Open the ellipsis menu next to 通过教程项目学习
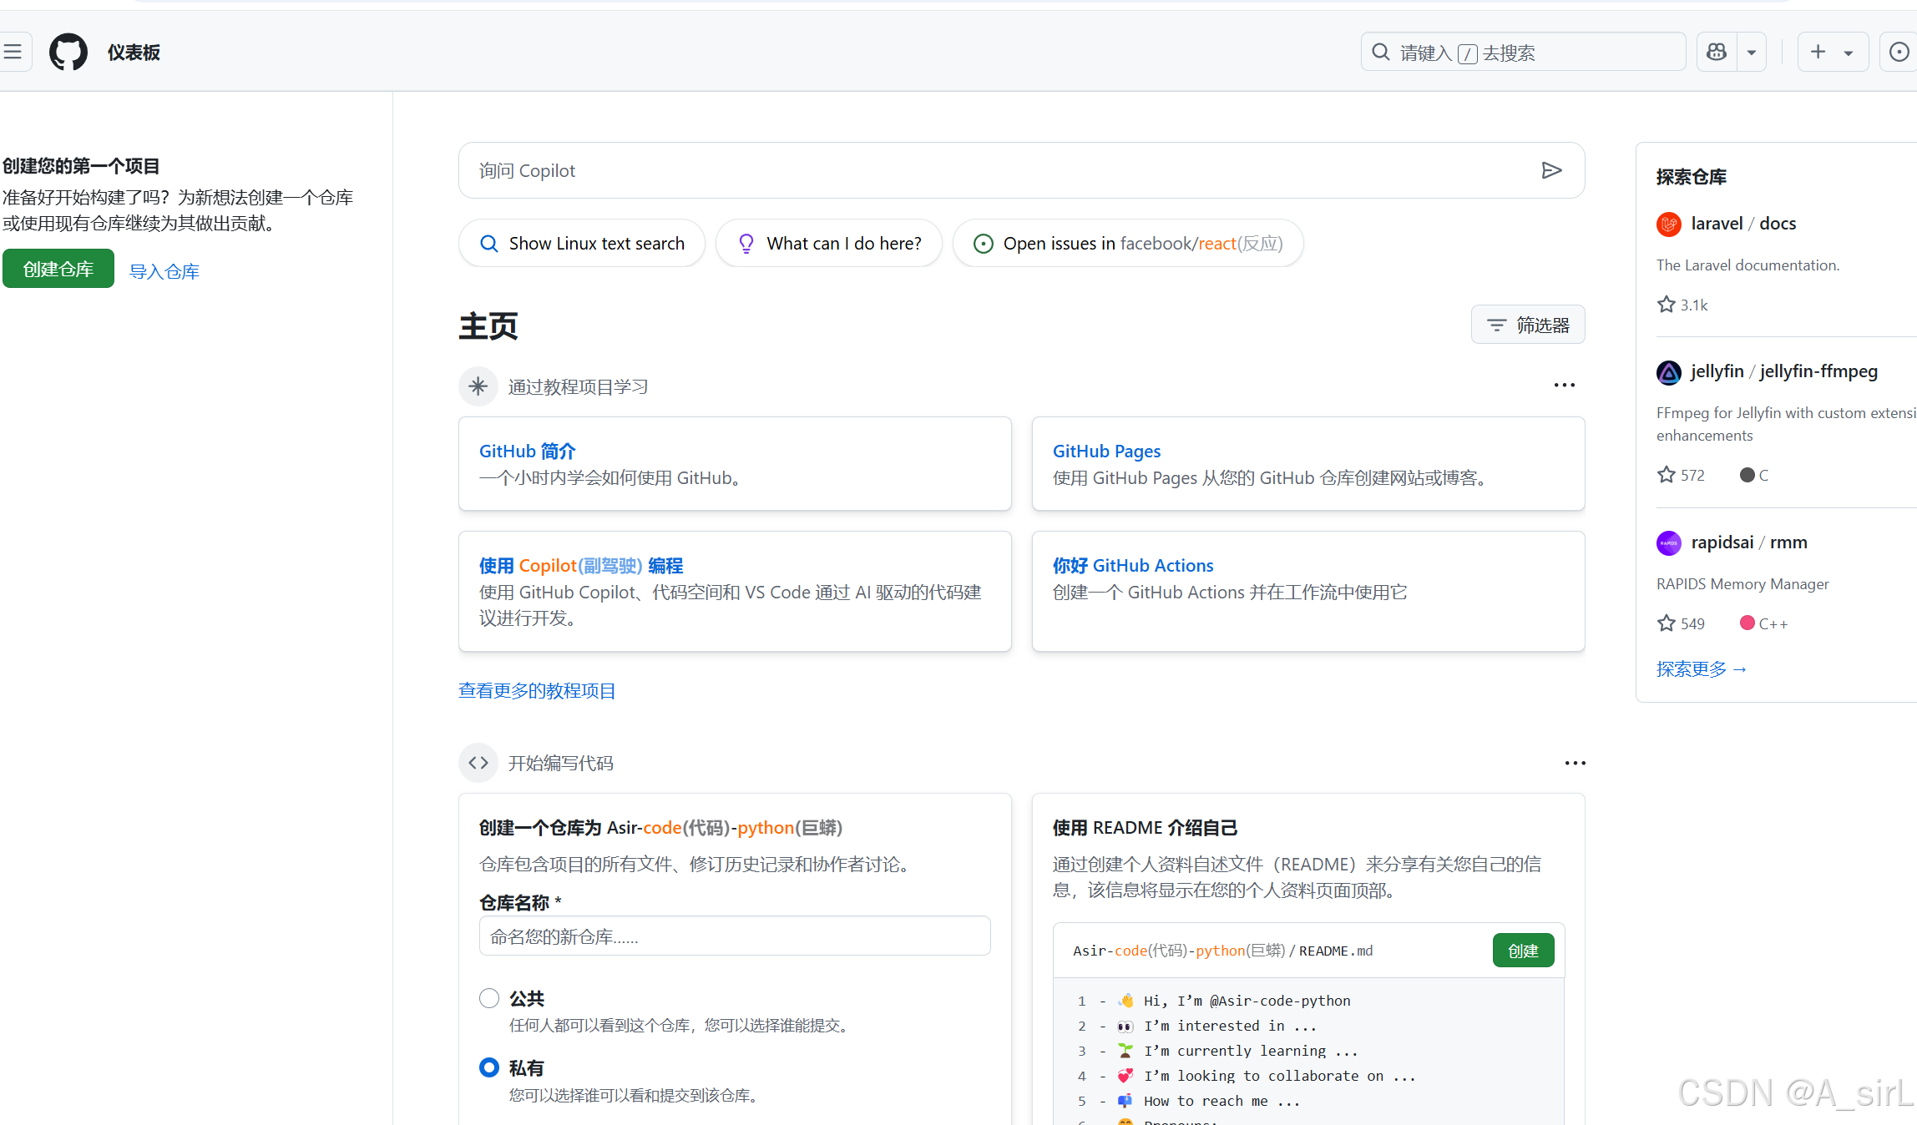Screen dimensions: 1917x1125 (x=1564, y=385)
